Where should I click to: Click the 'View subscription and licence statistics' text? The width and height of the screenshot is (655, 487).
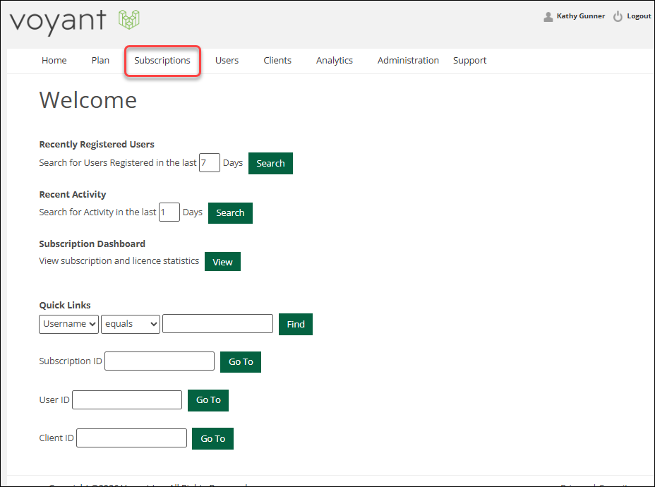pyautogui.click(x=119, y=261)
